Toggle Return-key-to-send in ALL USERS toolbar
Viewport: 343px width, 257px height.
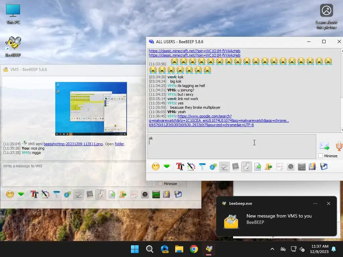(x=247, y=167)
